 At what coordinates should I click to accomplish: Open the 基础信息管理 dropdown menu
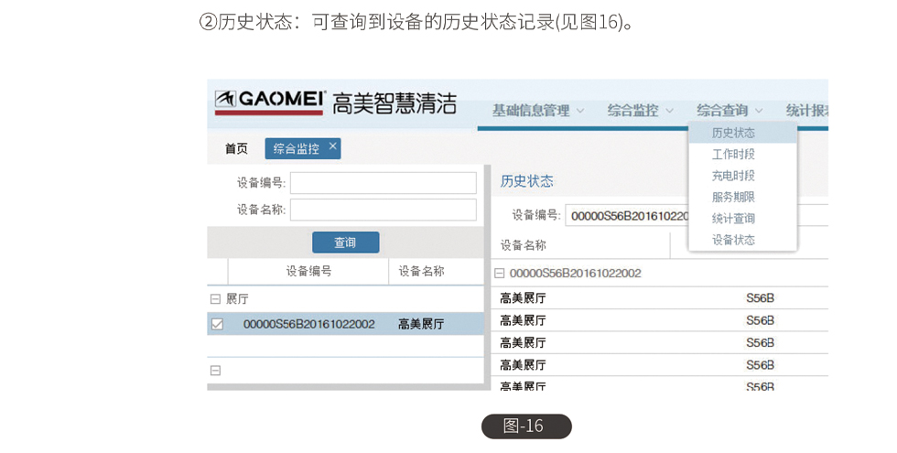pos(538,111)
